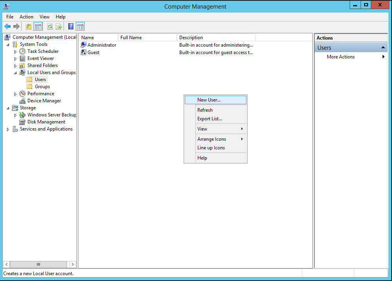Click the Guest user account icon
The width and height of the screenshot is (392, 281).
[x=84, y=53]
